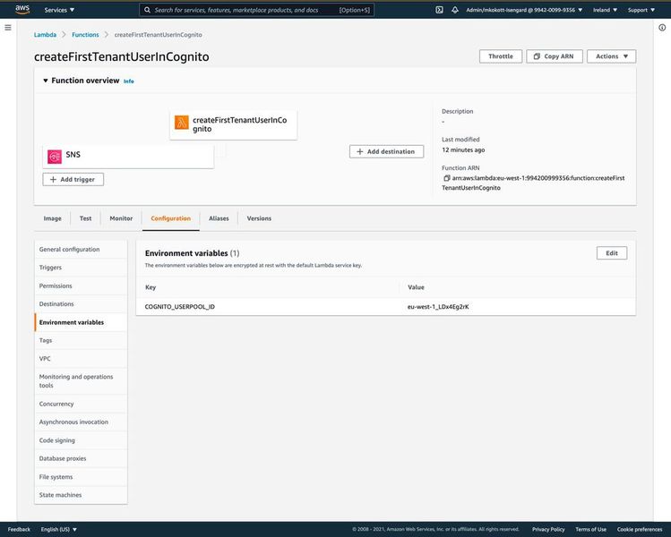Open Cookie preferences in footer
Viewport: 671px width, 537px height.
640,529
